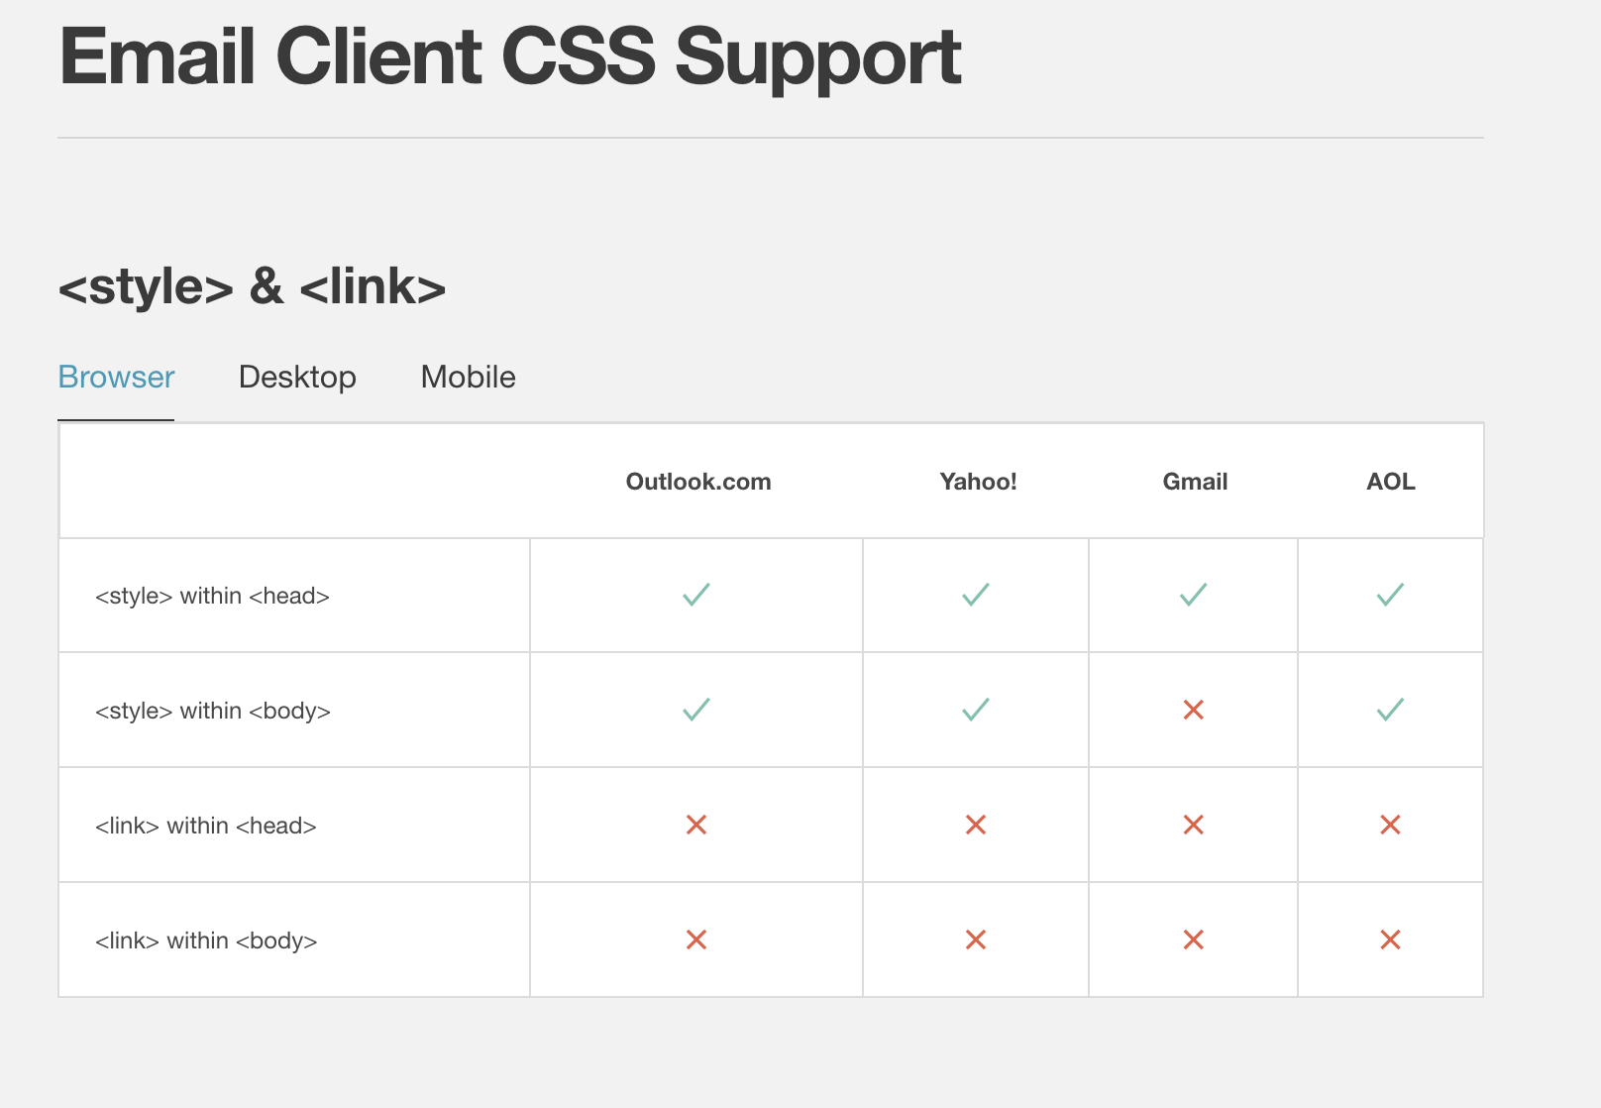Click the Yahoo! checkmark for style within body

click(x=976, y=710)
